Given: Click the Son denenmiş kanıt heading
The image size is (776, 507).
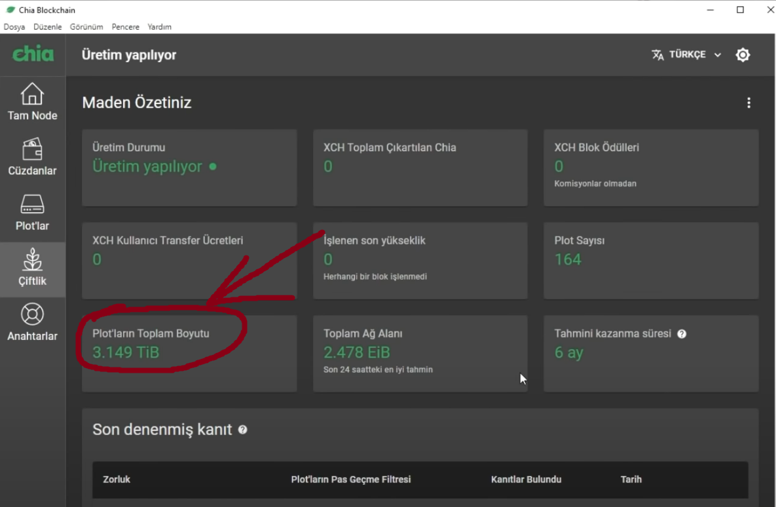Looking at the screenshot, I should [x=162, y=430].
